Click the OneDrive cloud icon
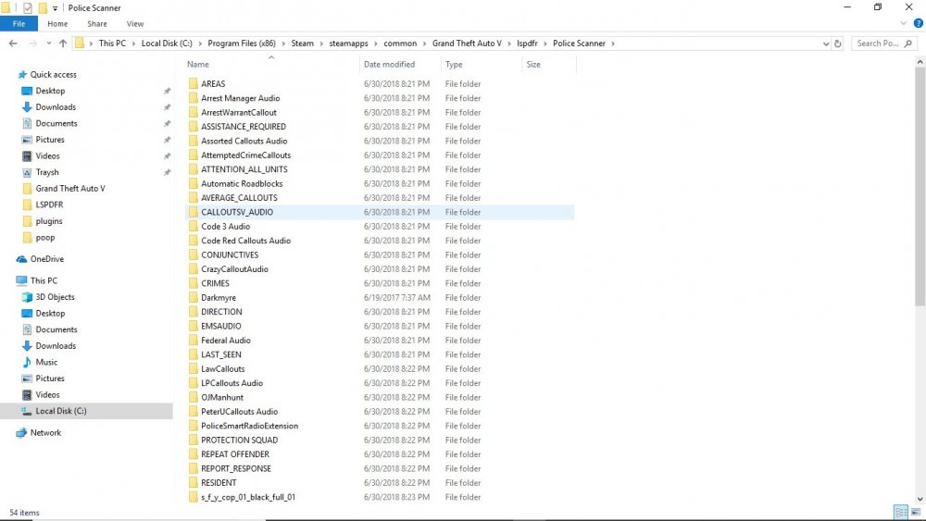The width and height of the screenshot is (926, 521). (x=22, y=259)
